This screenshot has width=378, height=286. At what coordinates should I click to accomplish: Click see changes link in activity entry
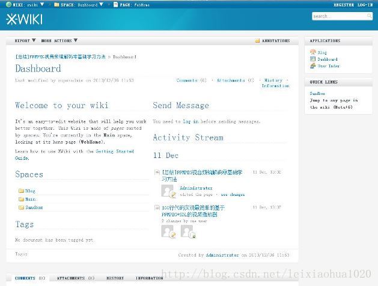(x=233, y=195)
